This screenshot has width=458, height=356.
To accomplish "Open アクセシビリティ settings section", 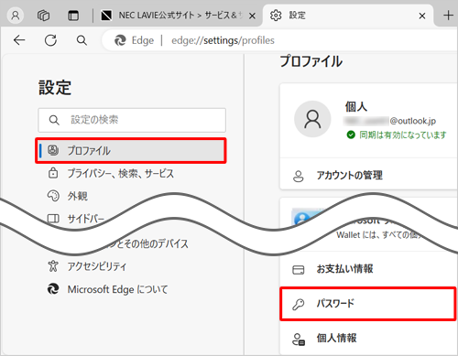I will point(97,266).
